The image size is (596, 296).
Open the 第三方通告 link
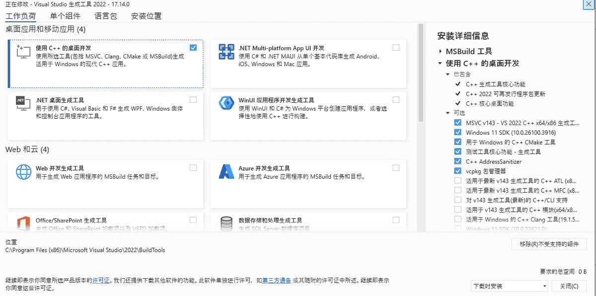277,281
